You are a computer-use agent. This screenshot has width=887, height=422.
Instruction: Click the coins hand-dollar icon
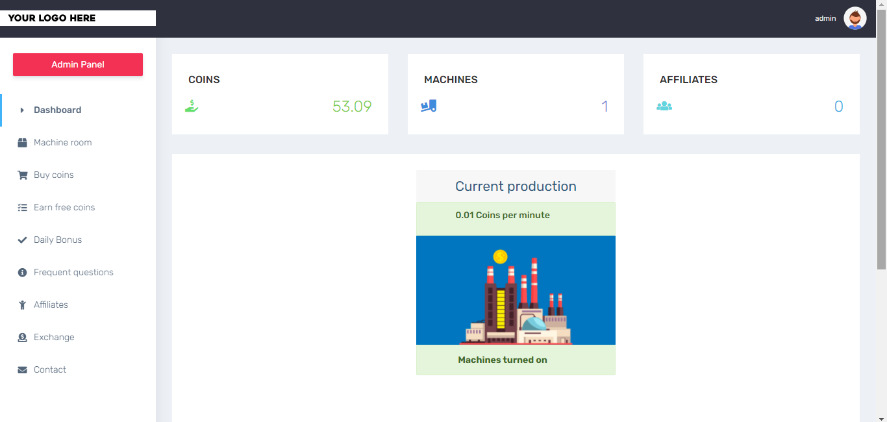[x=192, y=106]
